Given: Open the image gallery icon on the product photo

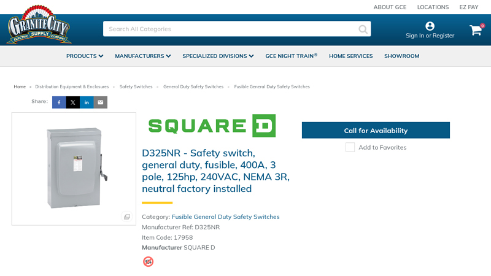Looking at the screenshot, I should [127, 217].
